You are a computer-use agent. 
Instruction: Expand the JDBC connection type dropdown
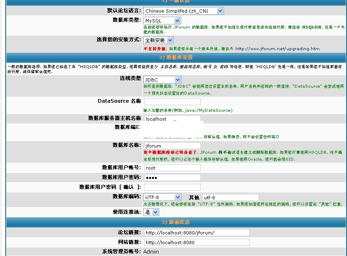coord(162,80)
